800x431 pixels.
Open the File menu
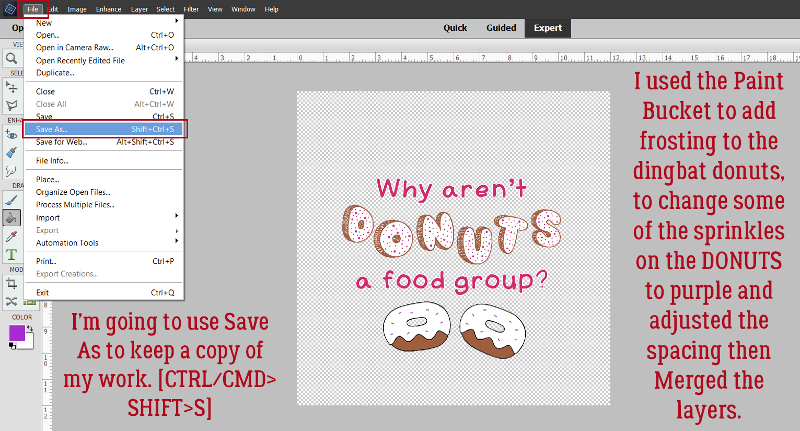pyautogui.click(x=33, y=9)
